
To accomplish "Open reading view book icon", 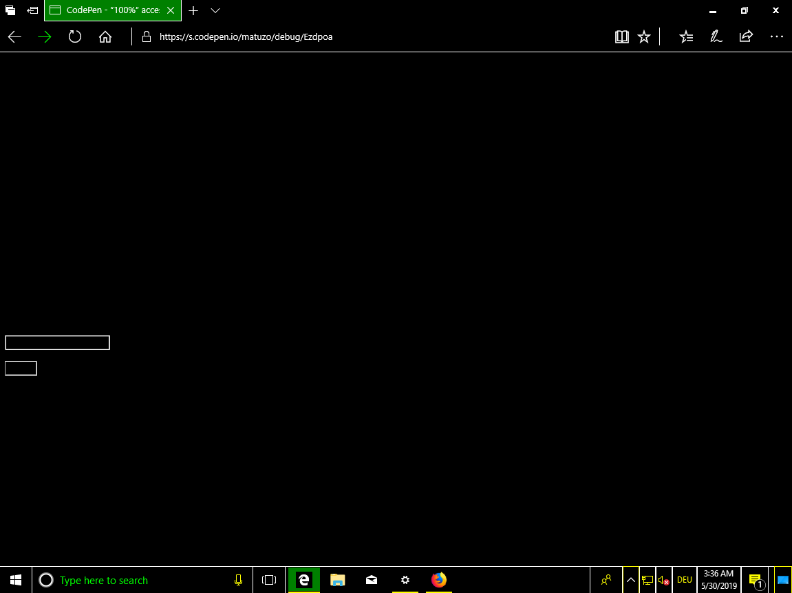I will pyautogui.click(x=622, y=36).
